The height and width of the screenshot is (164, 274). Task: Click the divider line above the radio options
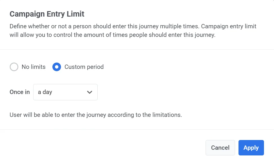137,49
